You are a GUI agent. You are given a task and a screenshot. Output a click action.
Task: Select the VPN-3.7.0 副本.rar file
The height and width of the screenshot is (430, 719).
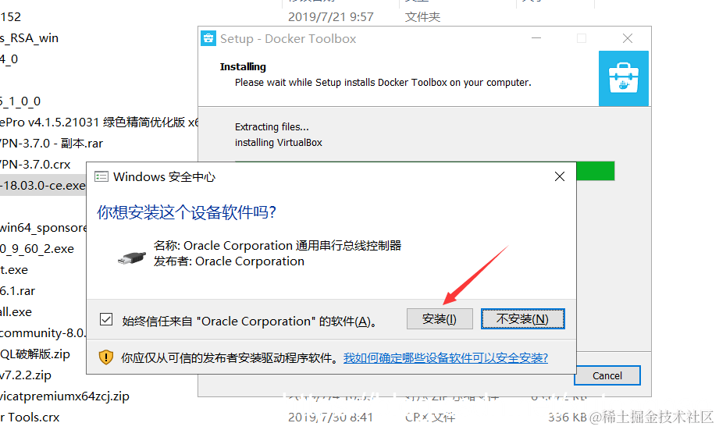[52, 143]
